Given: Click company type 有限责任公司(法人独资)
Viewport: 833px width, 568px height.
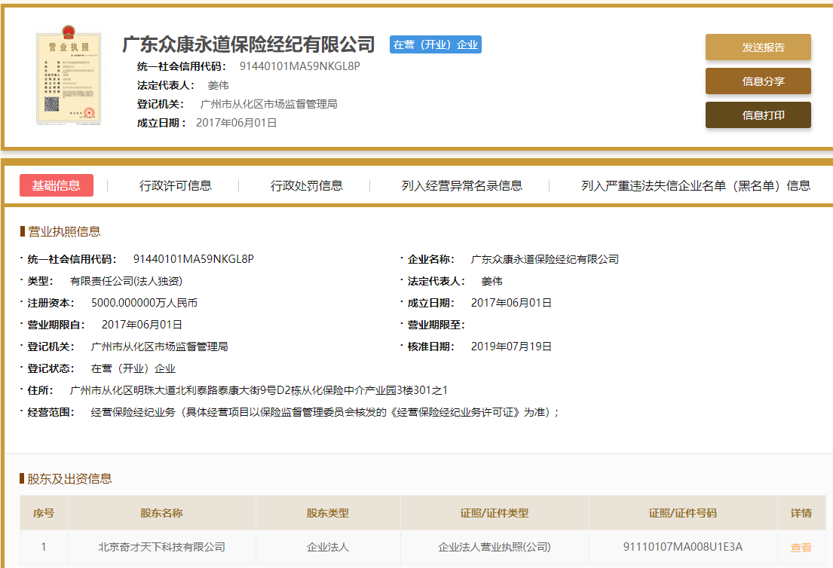Looking at the screenshot, I should coord(126,281).
